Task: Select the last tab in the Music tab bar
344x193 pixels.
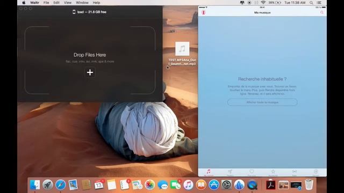Action: pos(316,172)
